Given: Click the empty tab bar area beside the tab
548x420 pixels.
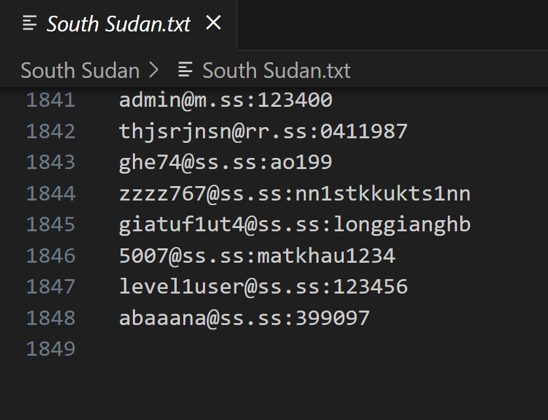Looking at the screenshot, I should (x=392, y=24).
